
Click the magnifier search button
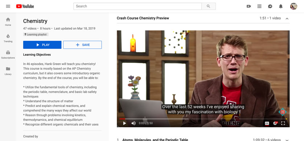pos(209,6)
